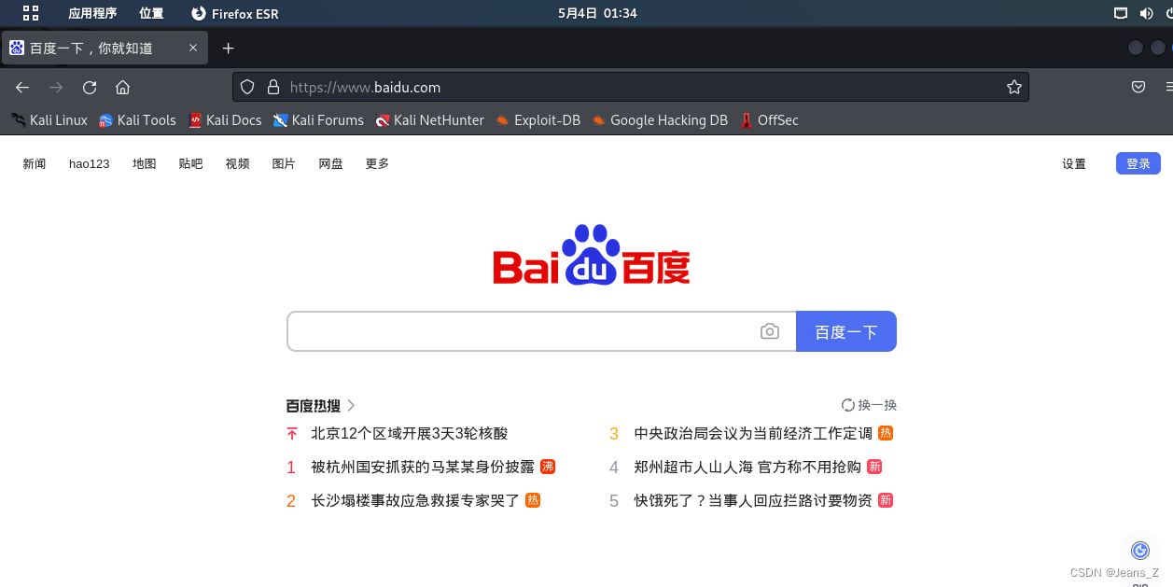The height and width of the screenshot is (587, 1173).
Task: Go to Firefox home icon
Action: pyautogui.click(x=122, y=87)
